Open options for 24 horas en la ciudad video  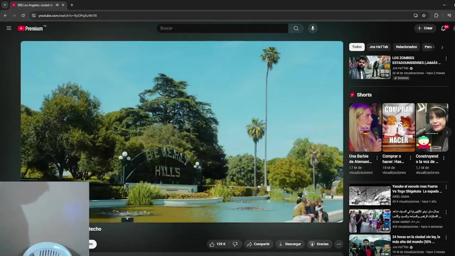(446, 238)
